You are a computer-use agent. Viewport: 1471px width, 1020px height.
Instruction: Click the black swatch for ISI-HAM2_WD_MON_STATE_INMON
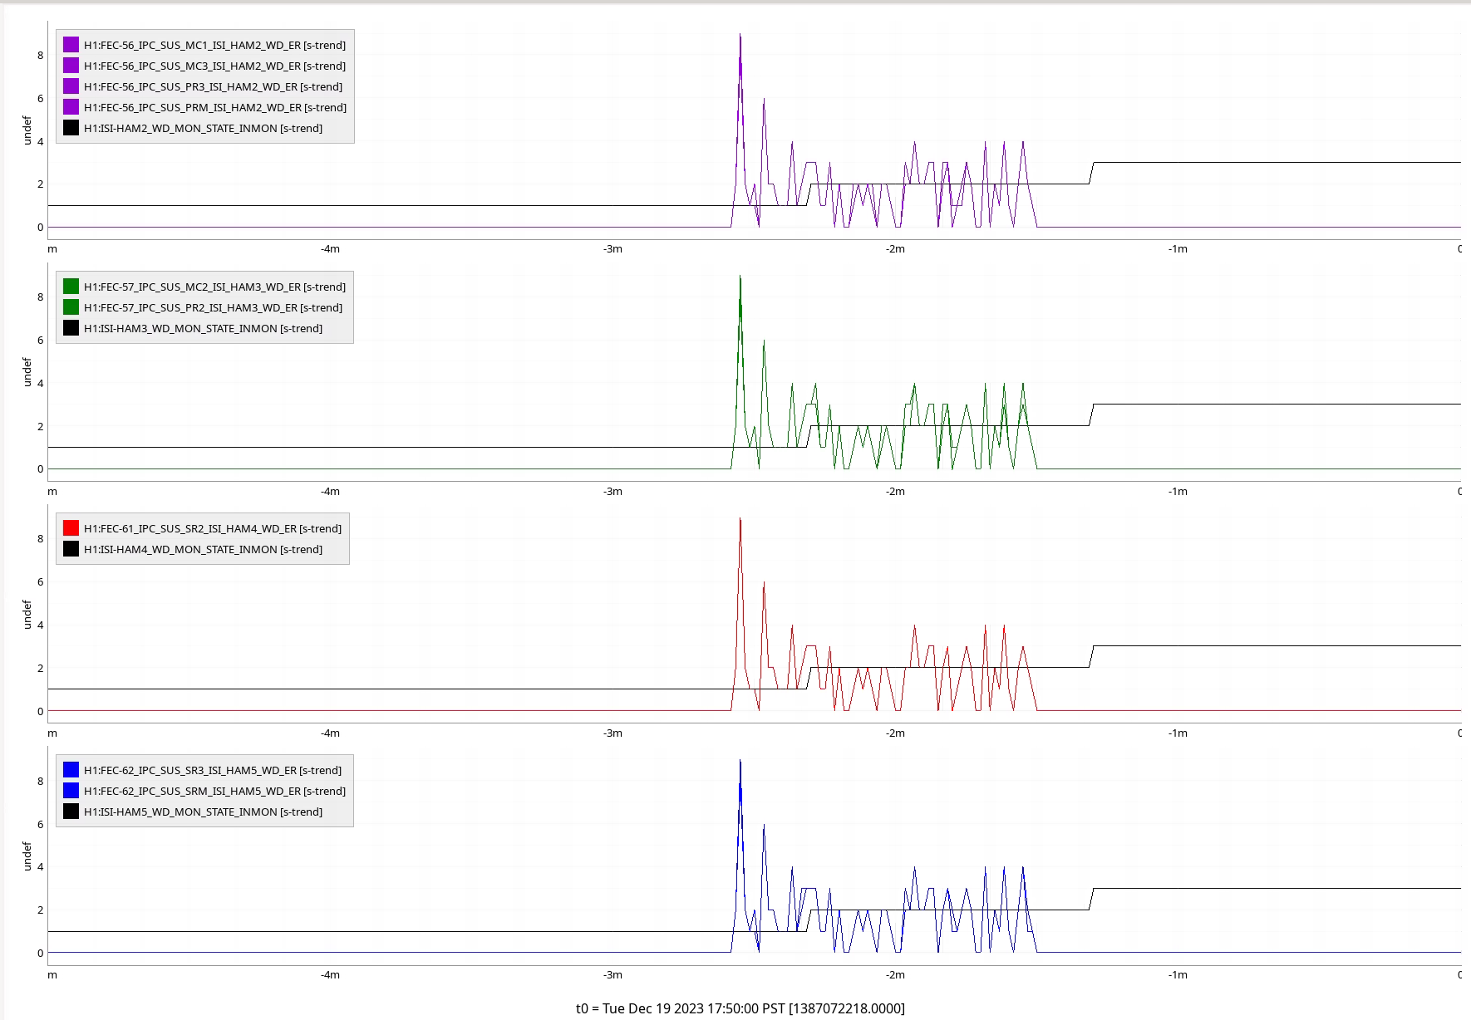click(x=71, y=128)
